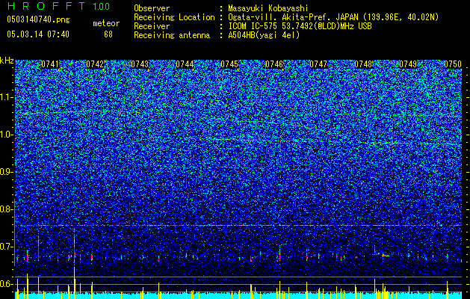470x299 pixels.
Task: Click the meteor count label
Action: [x=106, y=23]
